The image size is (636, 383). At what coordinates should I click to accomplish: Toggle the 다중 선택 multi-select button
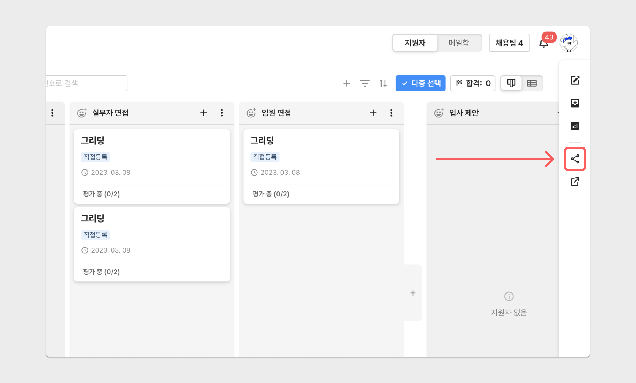tap(420, 83)
